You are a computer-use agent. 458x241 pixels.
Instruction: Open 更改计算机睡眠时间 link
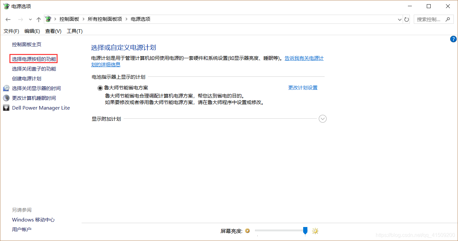[34, 98]
